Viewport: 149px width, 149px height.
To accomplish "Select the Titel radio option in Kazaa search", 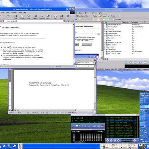I will (x=77, y=41).
